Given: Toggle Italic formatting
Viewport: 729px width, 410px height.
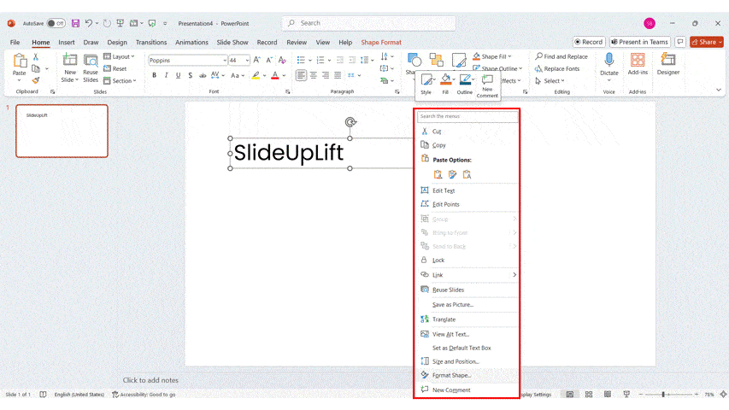Looking at the screenshot, I should 166,75.
